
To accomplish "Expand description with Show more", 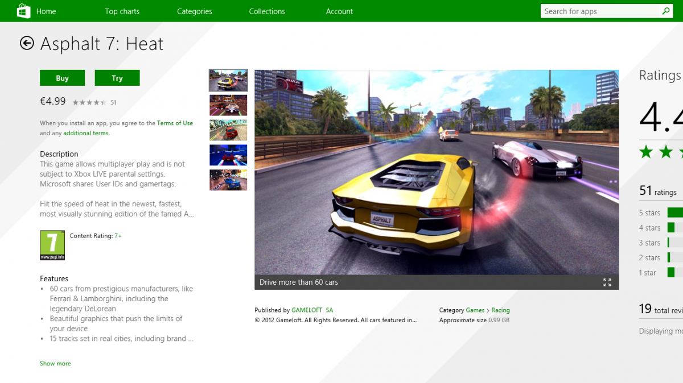I will tap(55, 363).
